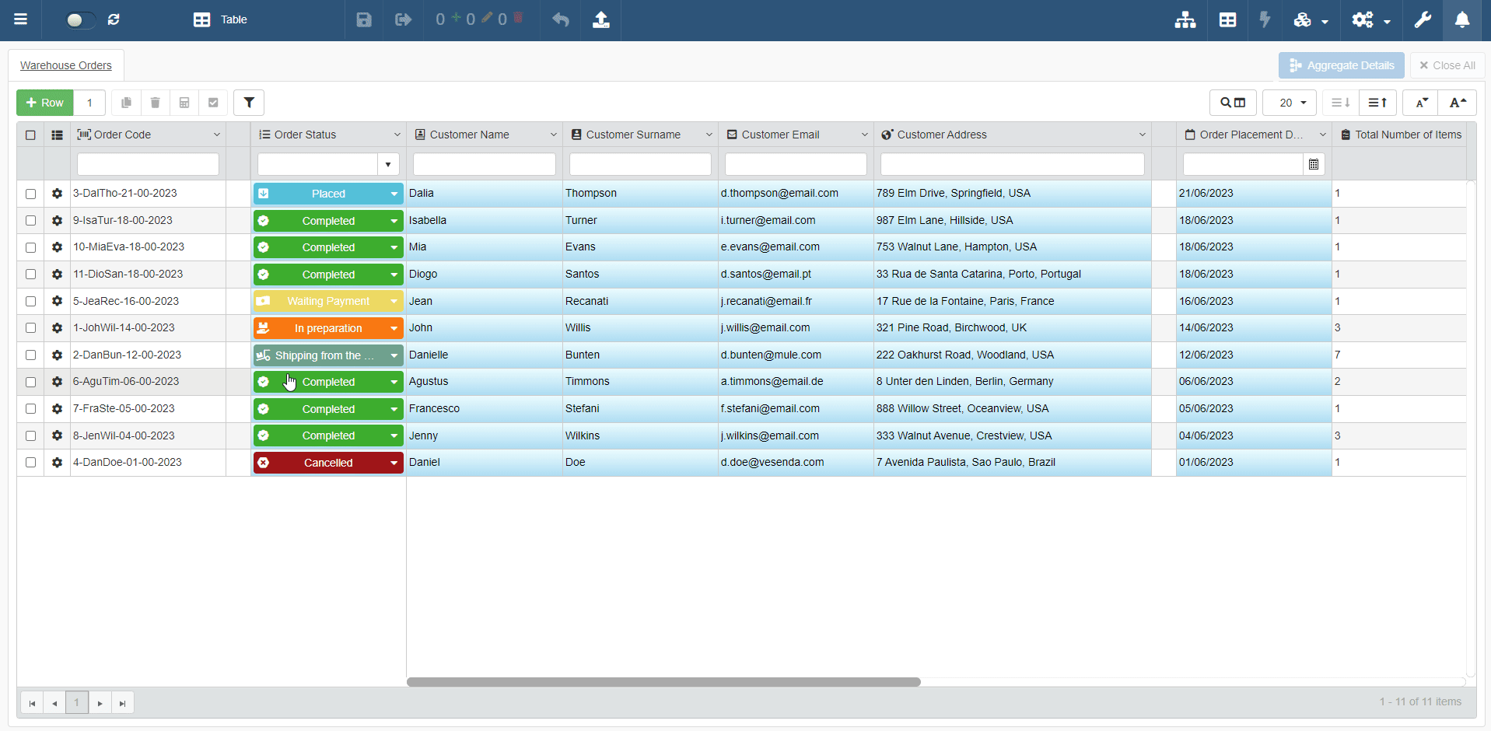Toggle the switch in the top bar
1491x731 pixels.
click(x=79, y=20)
